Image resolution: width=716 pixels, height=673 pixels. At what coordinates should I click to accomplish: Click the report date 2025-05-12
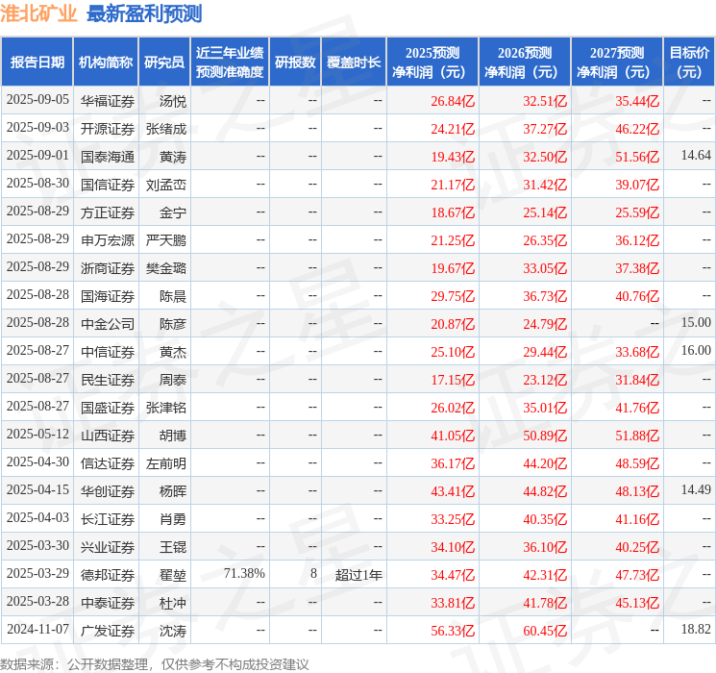coord(37,434)
